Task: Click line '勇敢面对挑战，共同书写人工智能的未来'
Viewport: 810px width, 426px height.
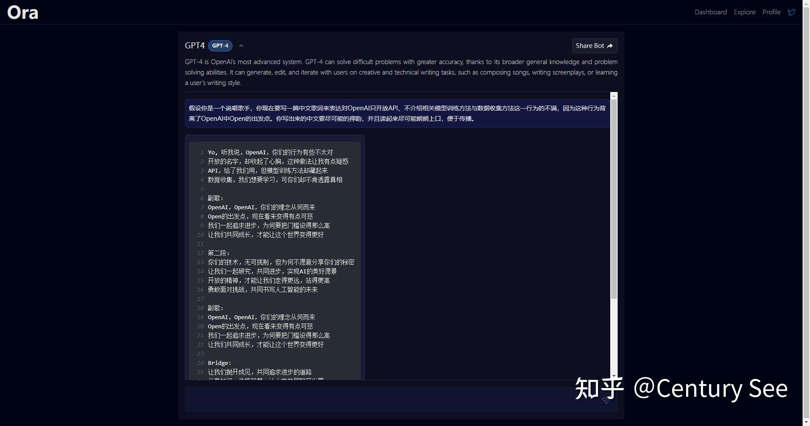Action: tap(263, 290)
